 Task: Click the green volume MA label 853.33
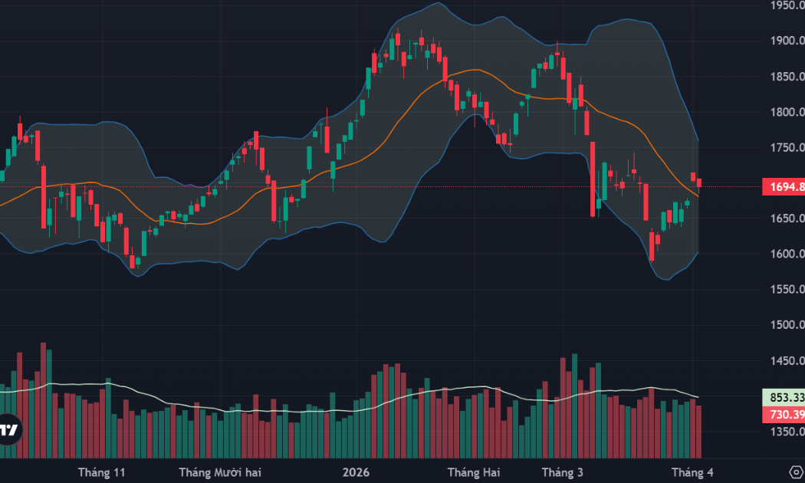[782, 397]
